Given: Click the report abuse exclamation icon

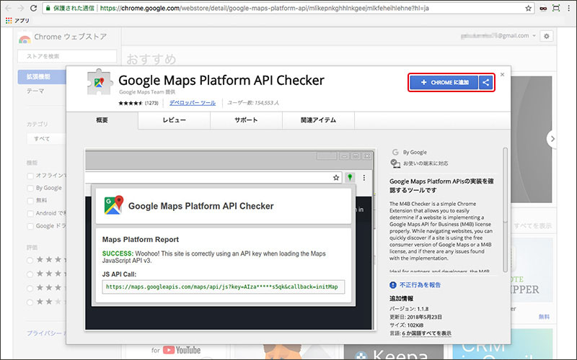Looking at the screenshot, I should (x=392, y=284).
